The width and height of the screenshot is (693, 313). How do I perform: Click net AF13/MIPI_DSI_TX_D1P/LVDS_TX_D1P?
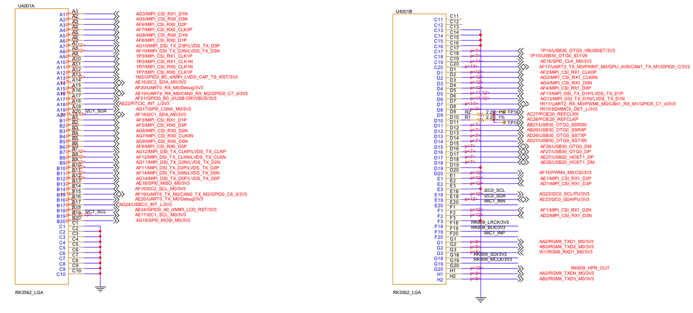click(582, 93)
